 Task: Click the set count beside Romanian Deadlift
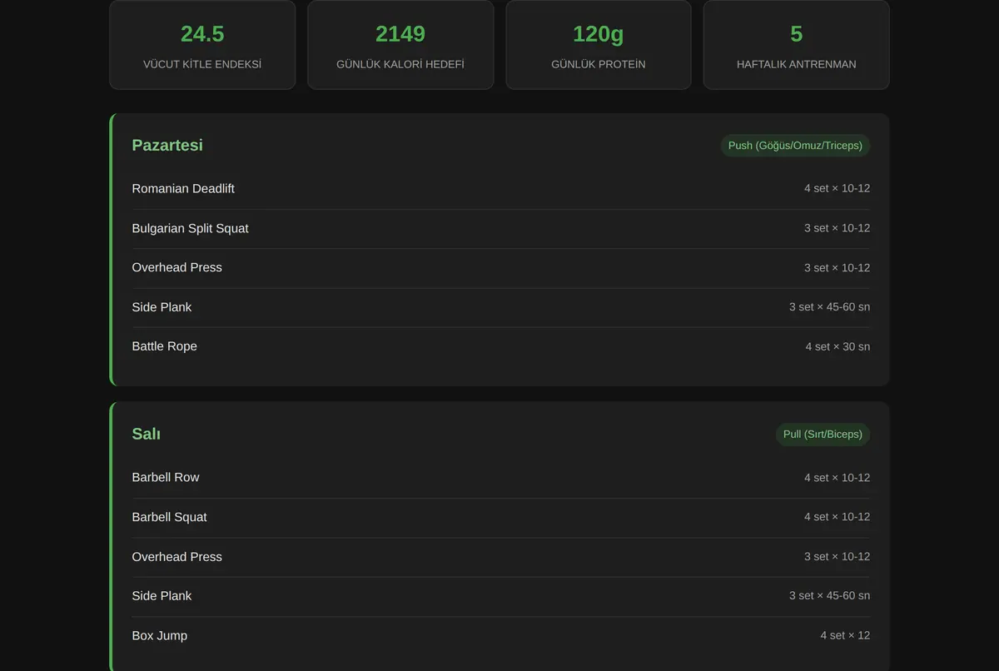coord(837,189)
